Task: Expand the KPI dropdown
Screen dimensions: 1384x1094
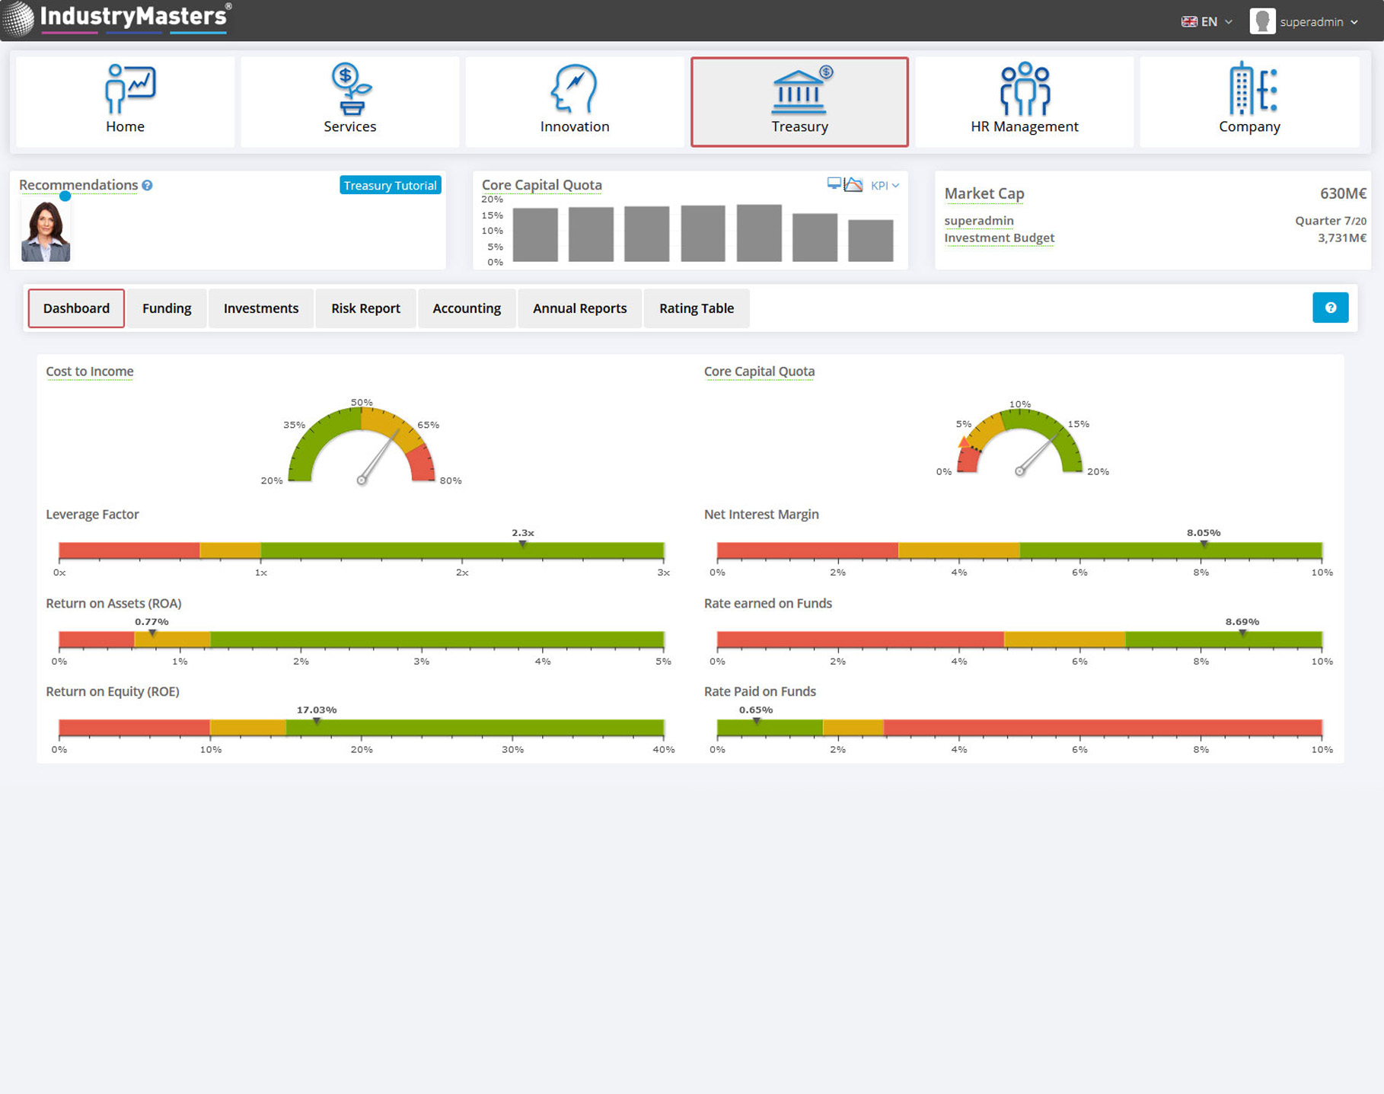Action: click(885, 185)
